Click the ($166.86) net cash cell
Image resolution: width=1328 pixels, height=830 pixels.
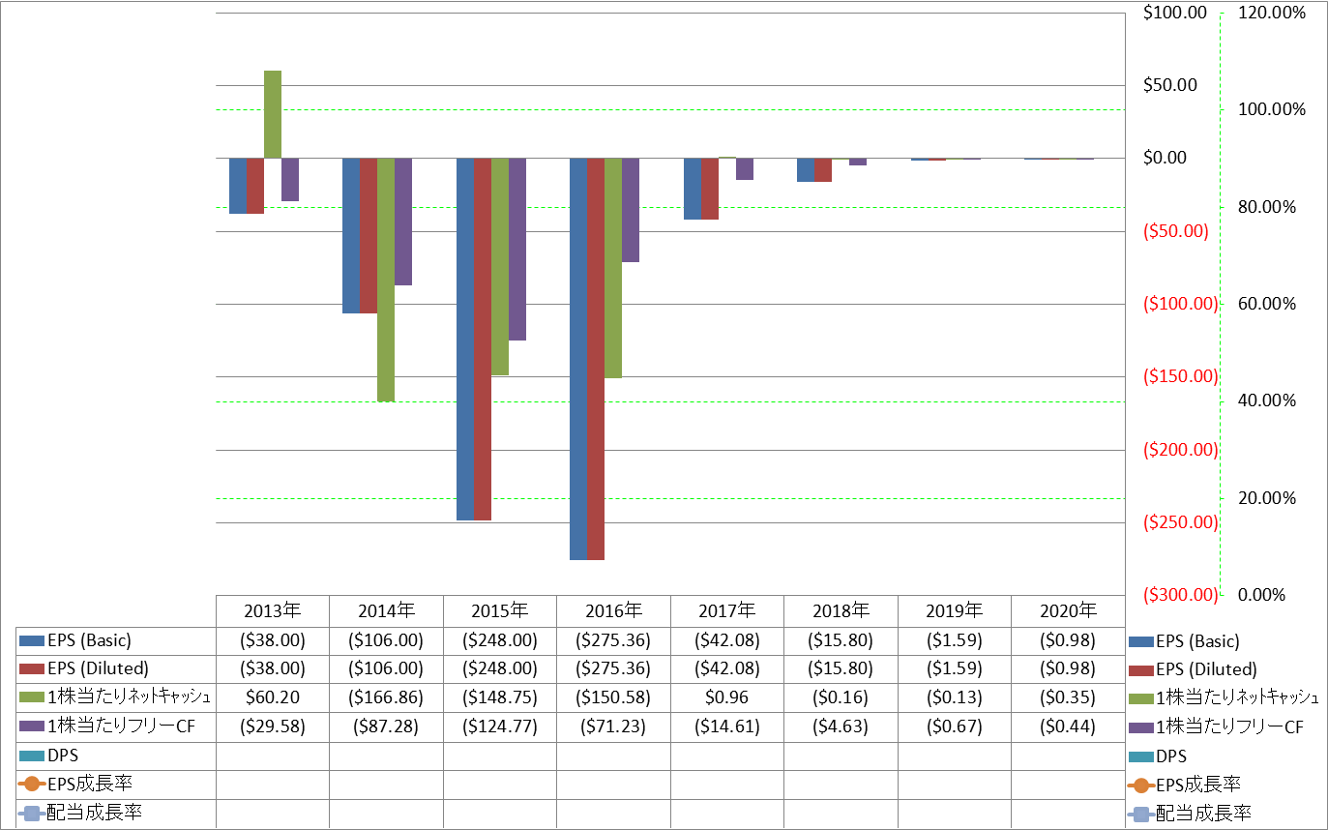(387, 698)
